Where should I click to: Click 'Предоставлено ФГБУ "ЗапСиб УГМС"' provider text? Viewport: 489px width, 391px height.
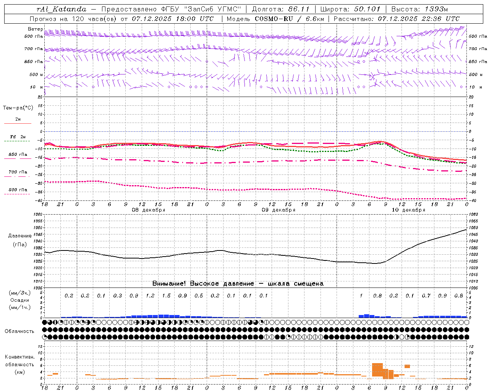[171, 9]
